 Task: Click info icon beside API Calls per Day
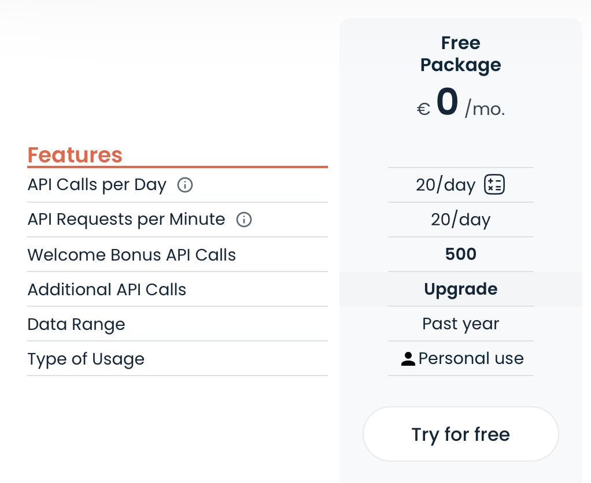point(185,185)
